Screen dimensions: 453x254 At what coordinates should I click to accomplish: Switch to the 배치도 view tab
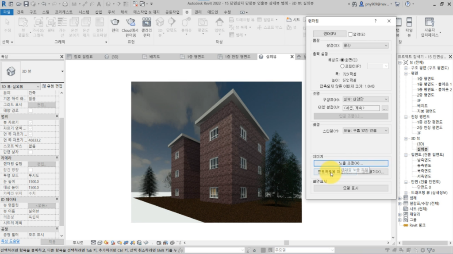pos(154,57)
